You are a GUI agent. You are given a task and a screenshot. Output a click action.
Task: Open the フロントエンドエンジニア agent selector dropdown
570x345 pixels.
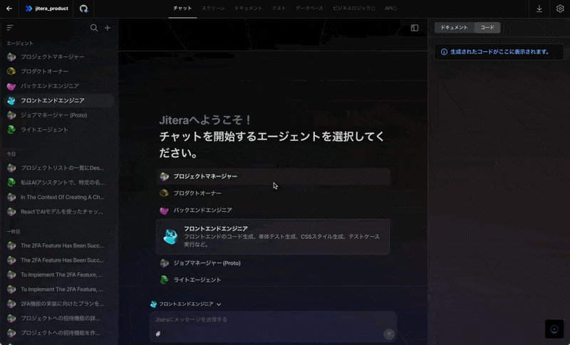tap(186, 304)
